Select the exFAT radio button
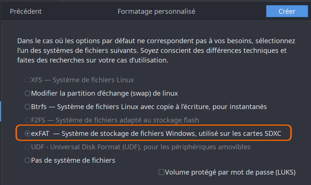Image resolution: width=311 pixels, height=185 pixels. tap(27, 134)
